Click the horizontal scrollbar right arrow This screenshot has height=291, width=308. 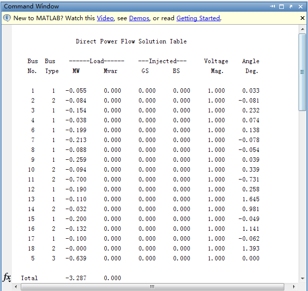[294, 287]
